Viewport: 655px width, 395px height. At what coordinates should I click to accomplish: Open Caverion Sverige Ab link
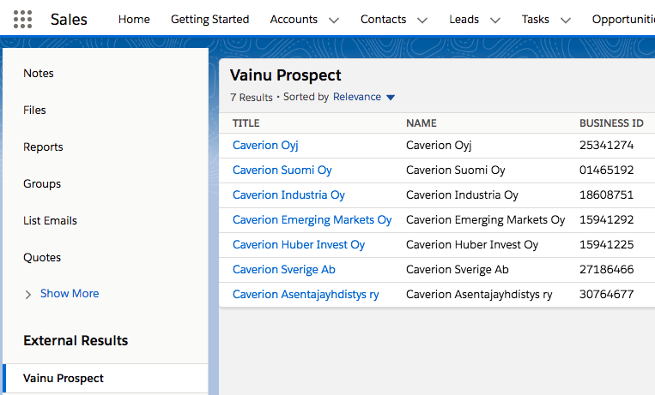click(x=283, y=270)
